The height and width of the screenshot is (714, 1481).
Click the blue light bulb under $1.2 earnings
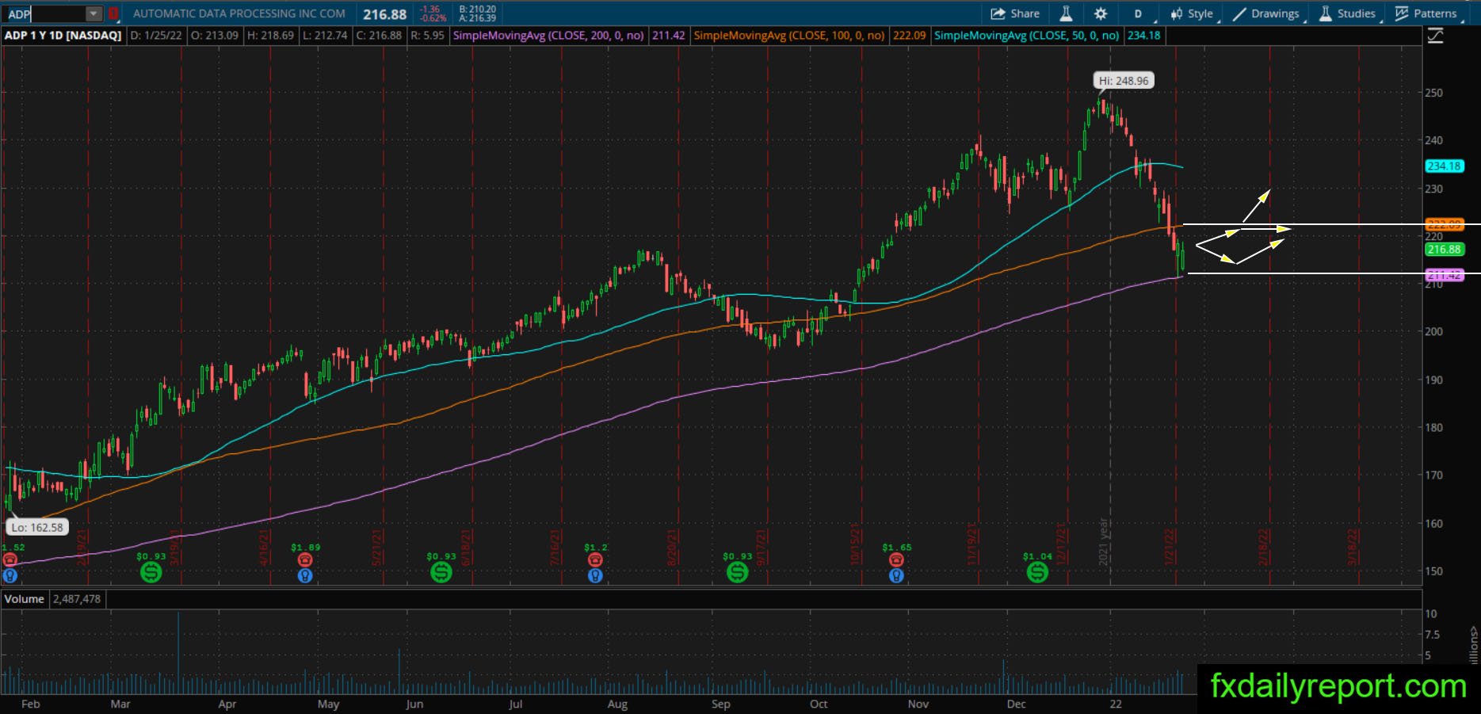click(595, 575)
